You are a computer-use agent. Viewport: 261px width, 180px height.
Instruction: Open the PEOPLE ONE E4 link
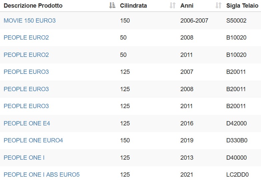(x=27, y=123)
